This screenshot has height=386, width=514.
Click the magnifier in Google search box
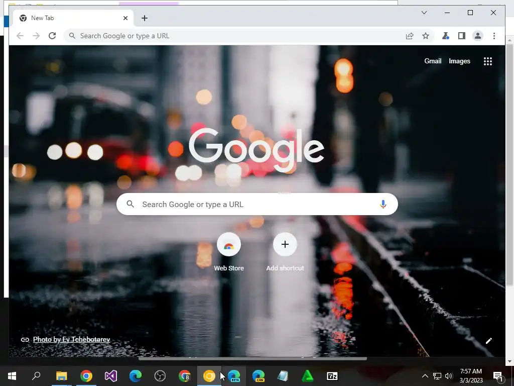130,204
